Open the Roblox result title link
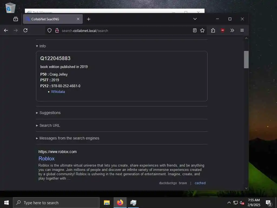This screenshot has height=208, width=277. tap(47, 158)
